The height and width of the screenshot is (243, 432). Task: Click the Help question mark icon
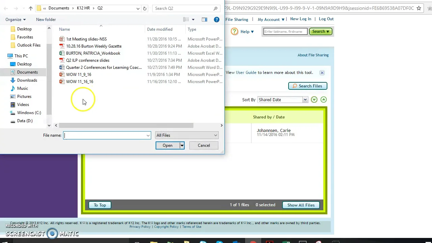pos(234,31)
